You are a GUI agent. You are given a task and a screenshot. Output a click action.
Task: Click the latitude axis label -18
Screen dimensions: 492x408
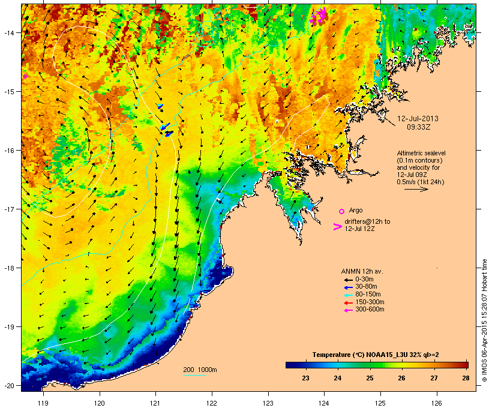(x=8, y=268)
